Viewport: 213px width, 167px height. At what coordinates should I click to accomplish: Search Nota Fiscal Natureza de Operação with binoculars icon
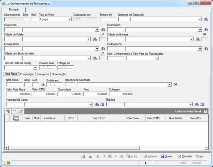click(175, 85)
